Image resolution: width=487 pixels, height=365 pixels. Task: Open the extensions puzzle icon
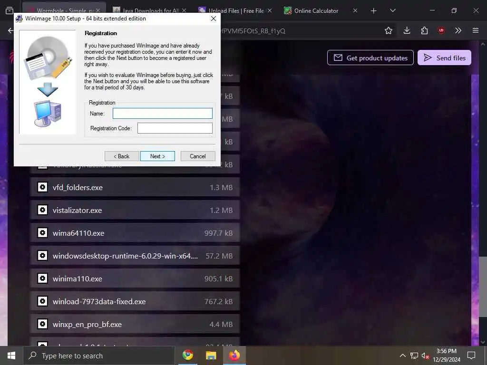[x=424, y=30]
